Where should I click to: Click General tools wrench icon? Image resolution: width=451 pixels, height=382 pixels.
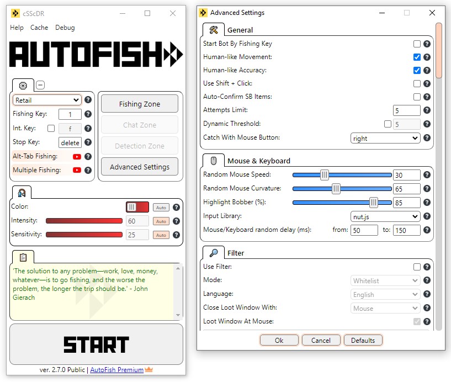point(214,30)
